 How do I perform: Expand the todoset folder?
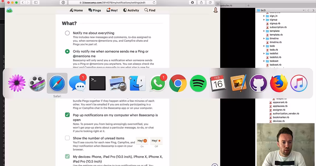coord(264,61)
